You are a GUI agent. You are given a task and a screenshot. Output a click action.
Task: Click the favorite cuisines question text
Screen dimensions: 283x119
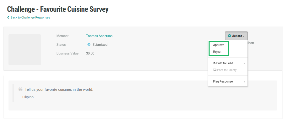(59, 89)
